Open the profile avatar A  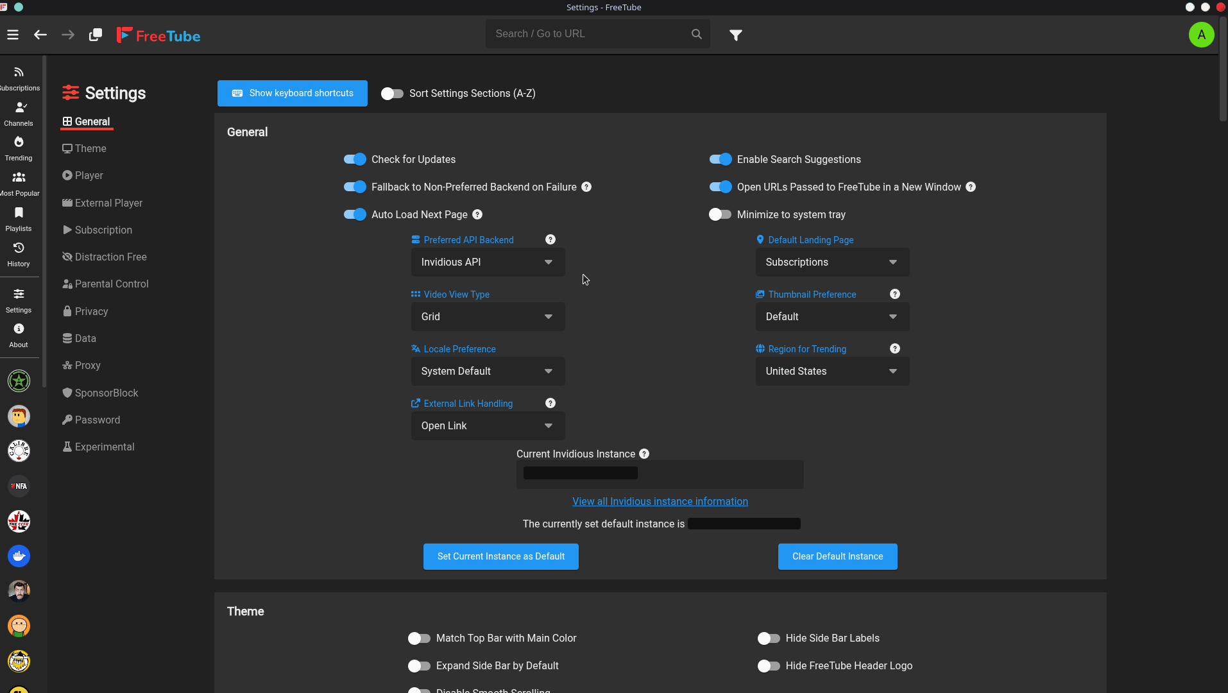[1202, 35]
